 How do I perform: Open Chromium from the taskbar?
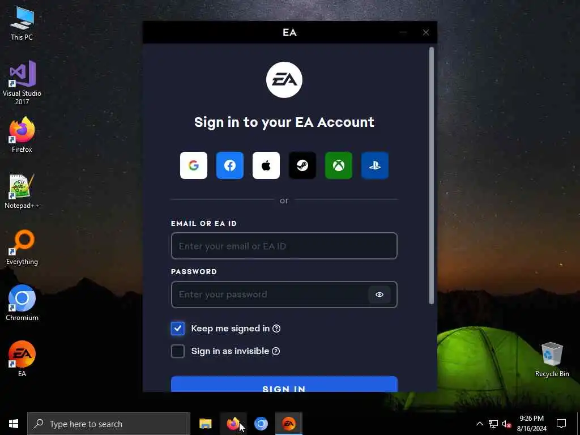[261, 424]
